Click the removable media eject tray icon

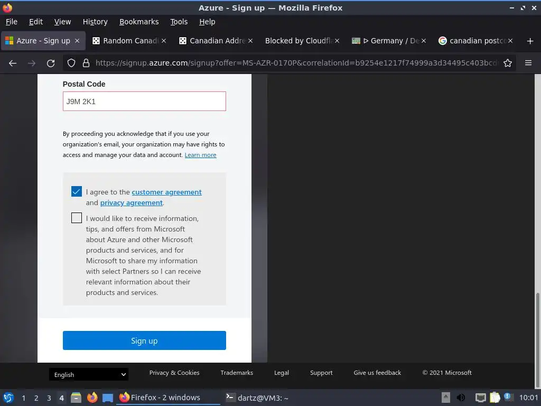pos(446,398)
